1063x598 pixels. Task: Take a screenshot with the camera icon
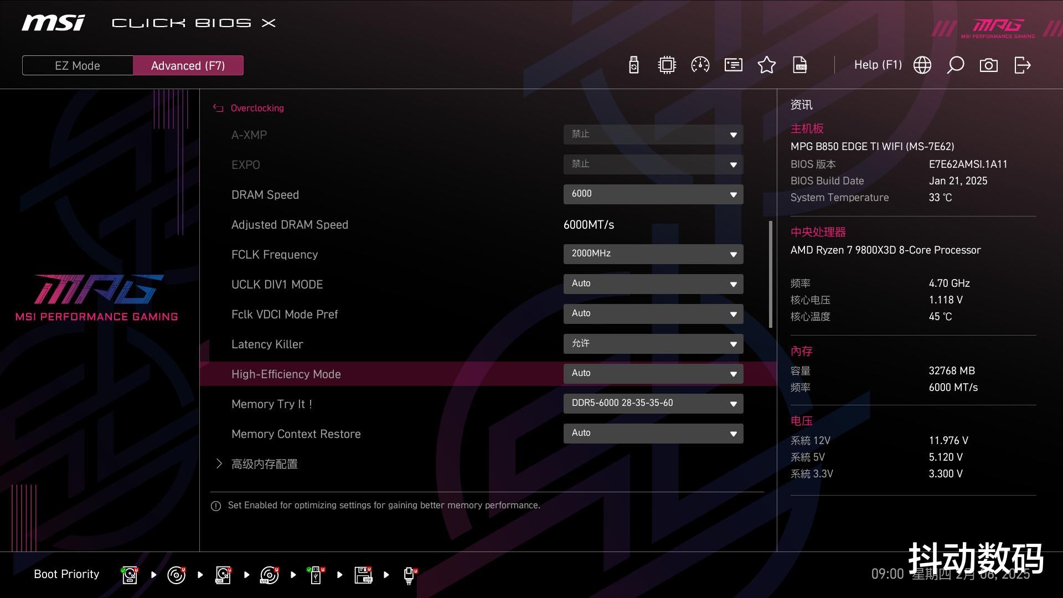coord(989,65)
